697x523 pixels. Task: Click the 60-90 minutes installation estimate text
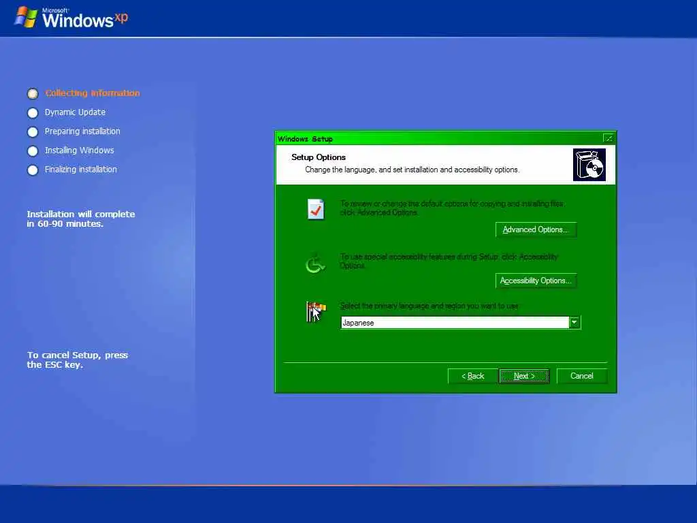click(80, 219)
